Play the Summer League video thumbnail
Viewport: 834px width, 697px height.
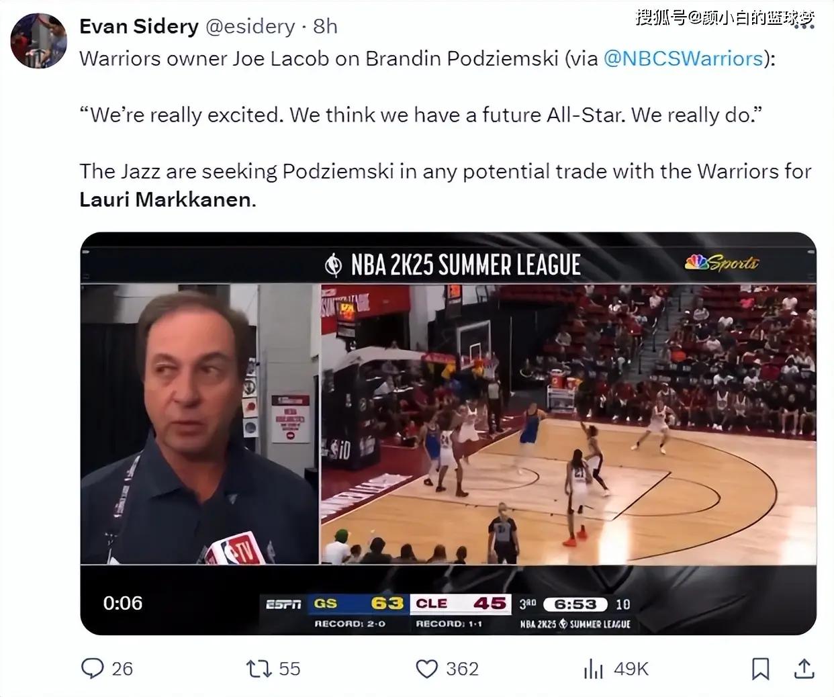[x=448, y=433]
